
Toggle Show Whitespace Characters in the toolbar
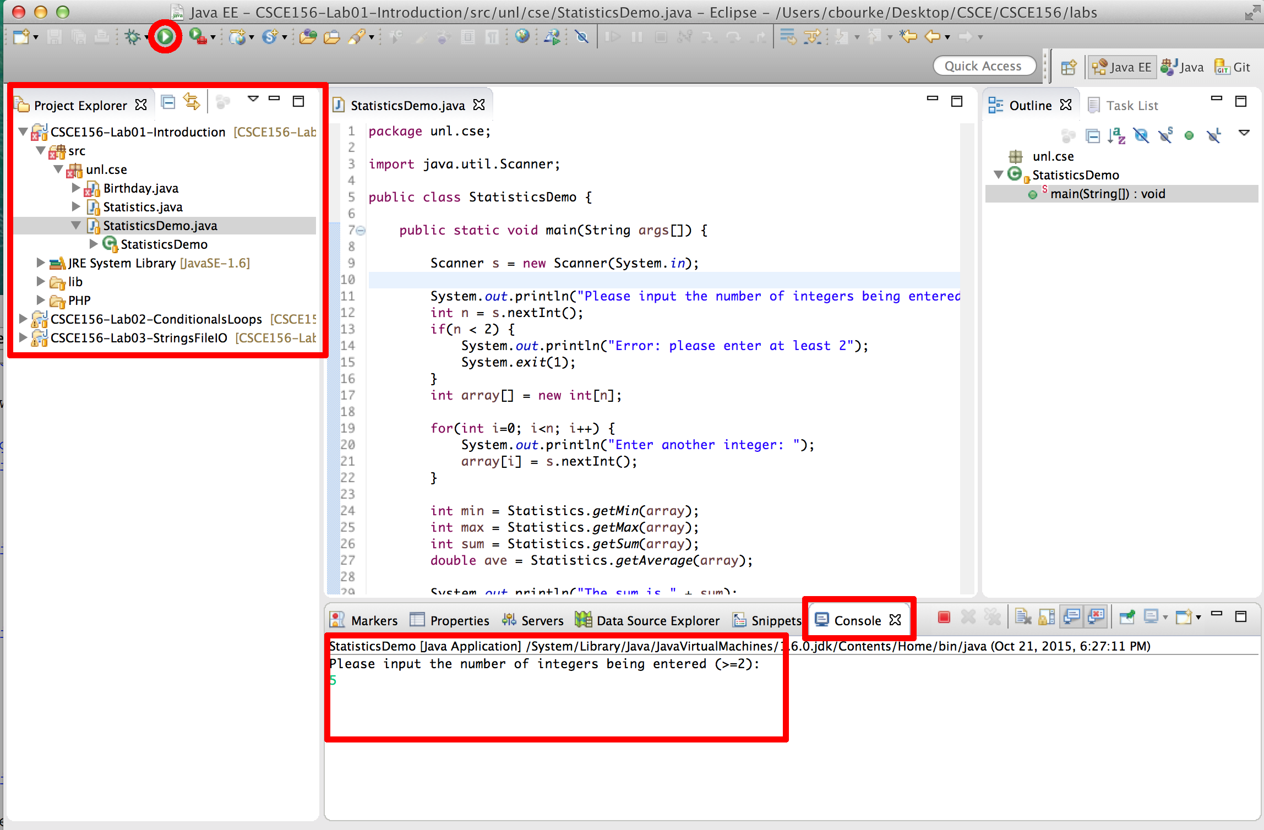pyautogui.click(x=492, y=37)
